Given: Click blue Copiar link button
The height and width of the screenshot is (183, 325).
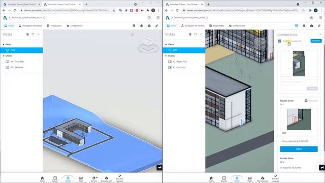Looking at the screenshot, I should point(299,149).
